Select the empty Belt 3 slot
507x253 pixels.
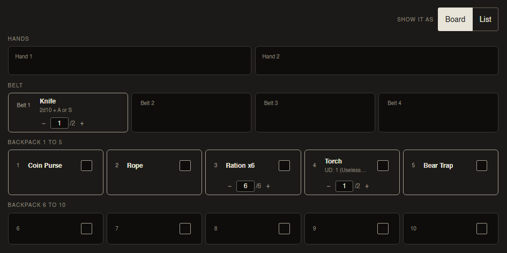tap(315, 113)
